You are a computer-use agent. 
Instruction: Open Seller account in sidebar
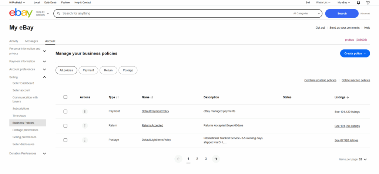click(x=21, y=90)
